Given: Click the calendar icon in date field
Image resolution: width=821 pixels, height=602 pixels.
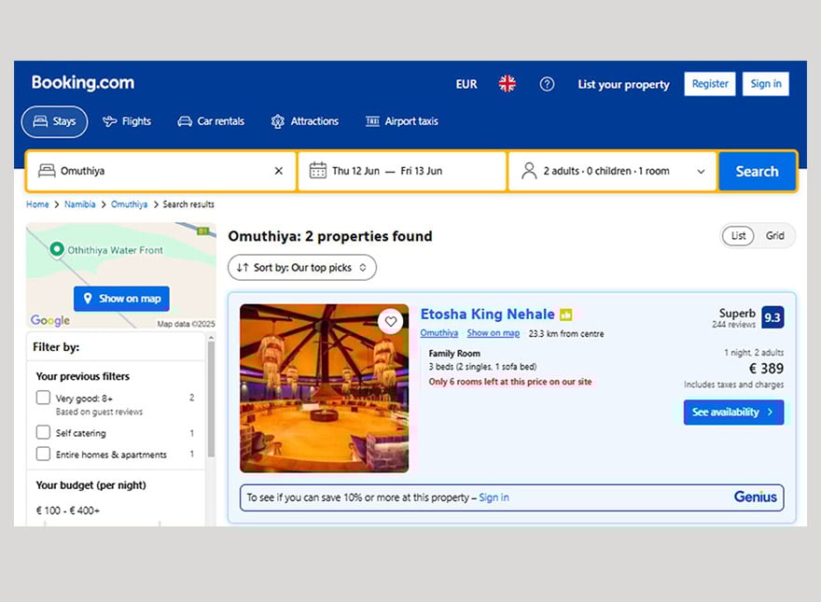Looking at the screenshot, I should pos(318,170).
